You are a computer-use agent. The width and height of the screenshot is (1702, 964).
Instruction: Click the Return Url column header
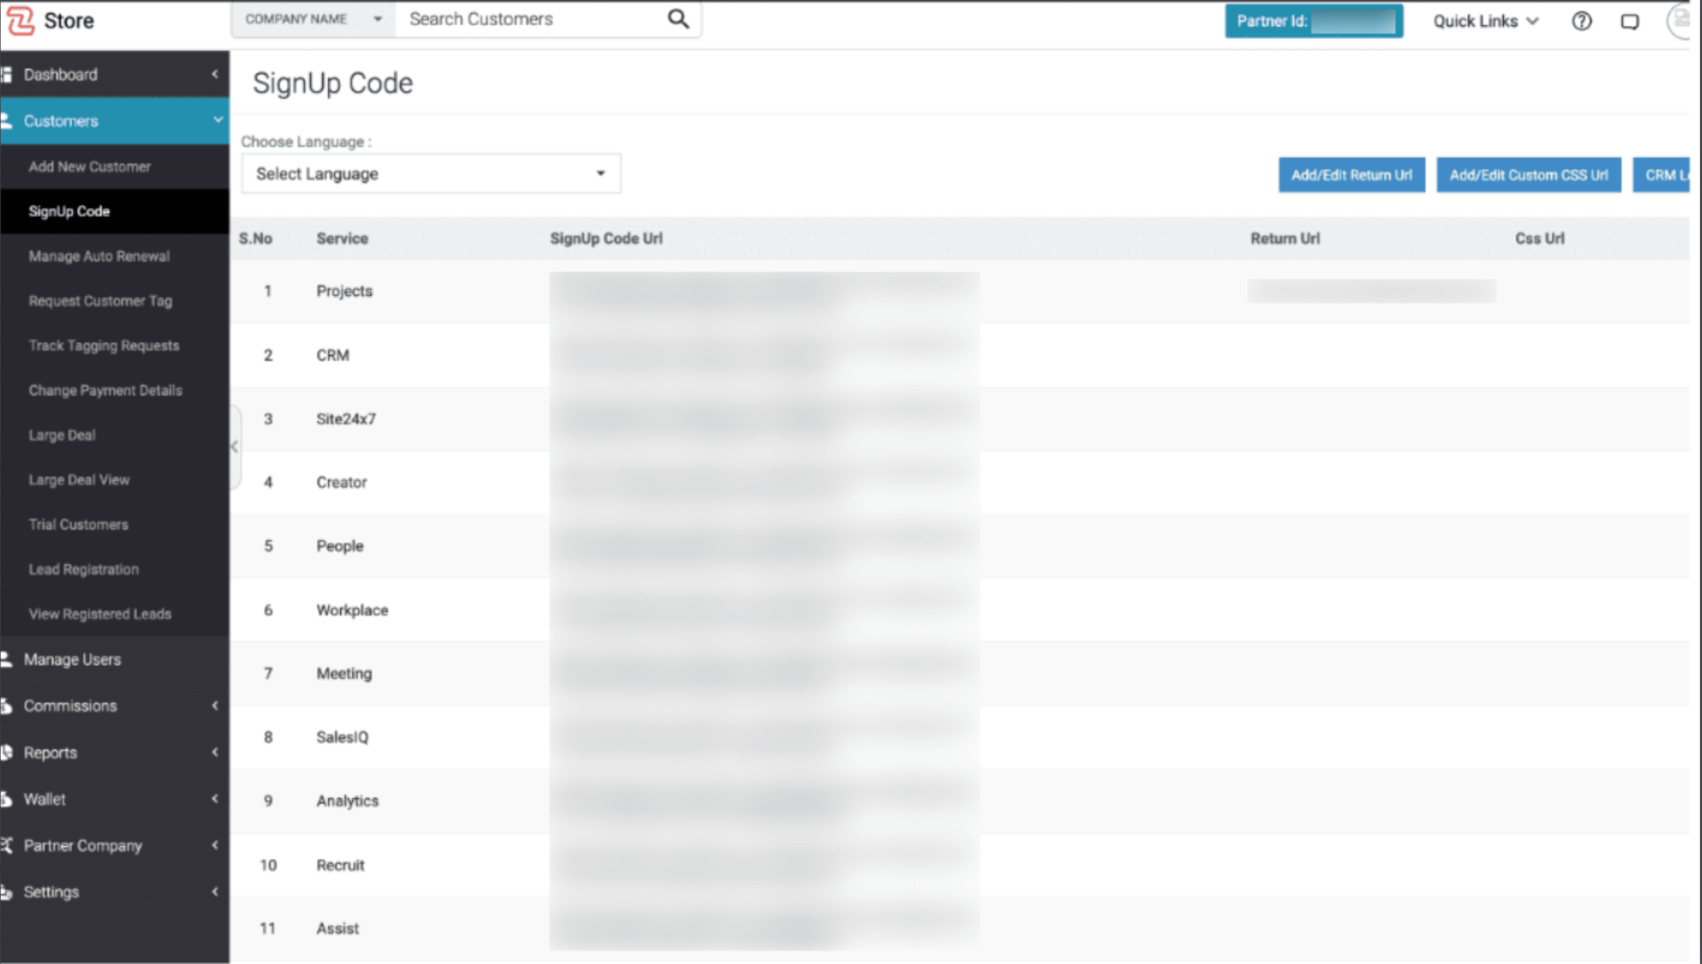click(x=1285, y=239)
